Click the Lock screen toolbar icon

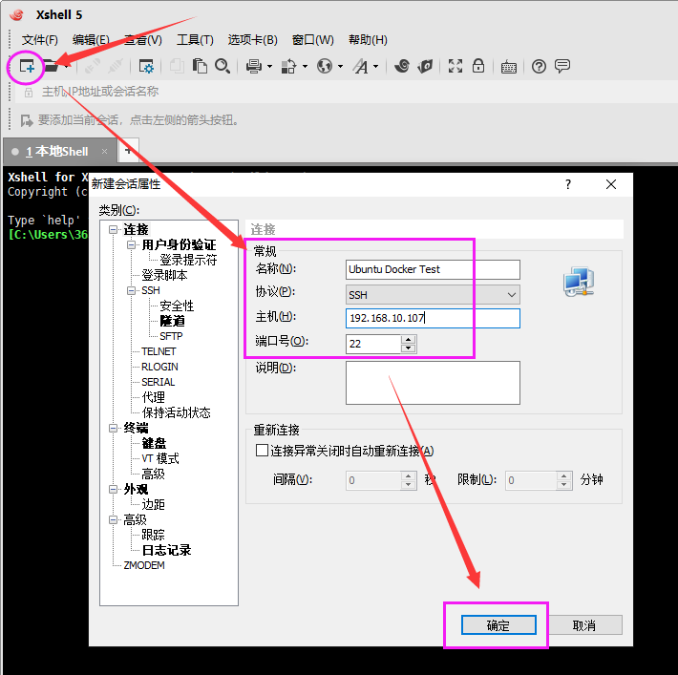[x=478, y=66]
